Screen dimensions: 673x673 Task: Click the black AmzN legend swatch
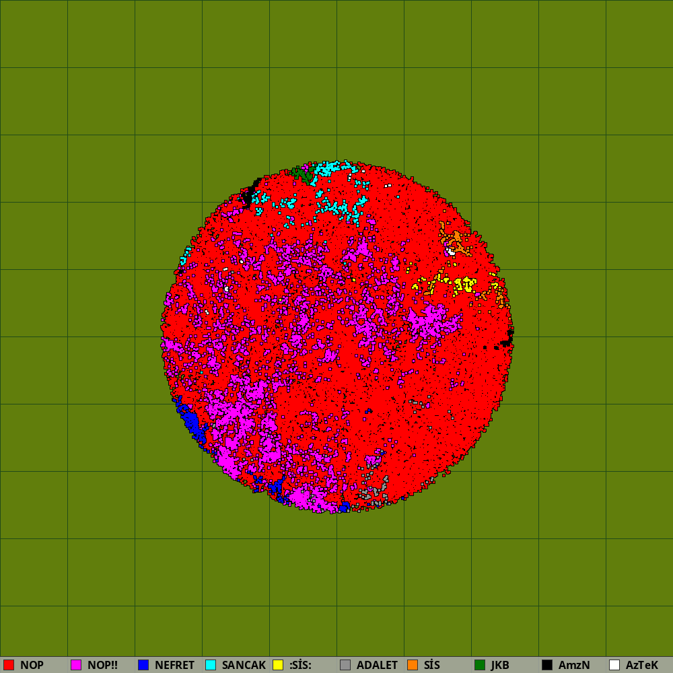click(x=547, y=665)
